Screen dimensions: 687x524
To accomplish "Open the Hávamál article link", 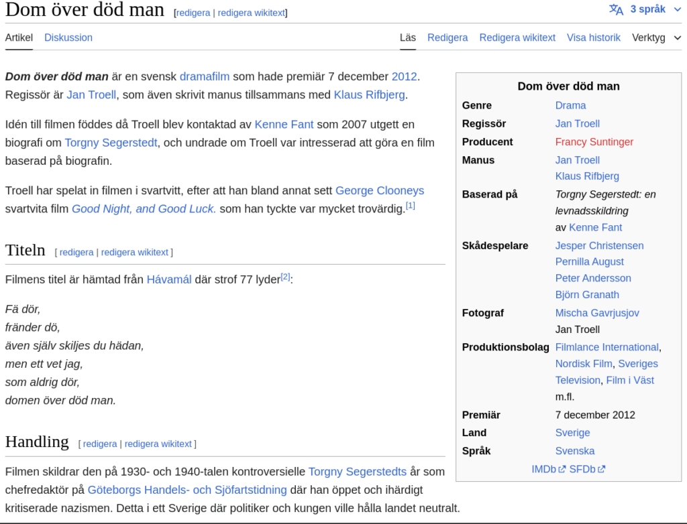I will [169, 279].
